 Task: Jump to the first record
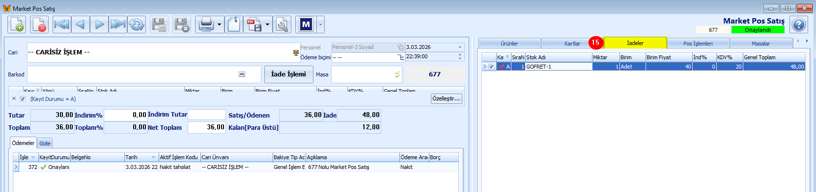tap(61, 24)
